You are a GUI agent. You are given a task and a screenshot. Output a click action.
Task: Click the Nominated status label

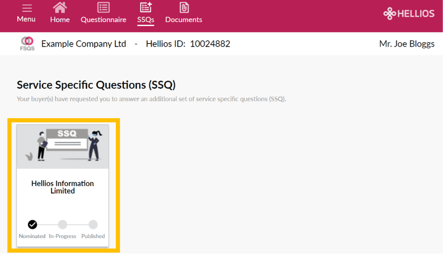pyautogui.click(x=32, y=236)
